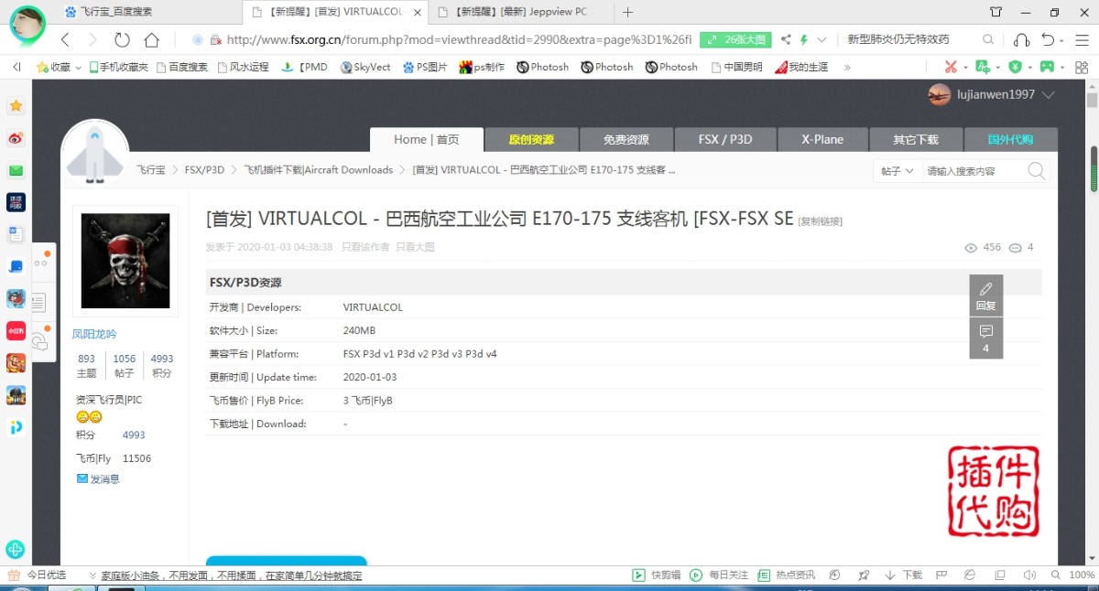Click the yellow star favorites icon in sidebar

pyautogui.click(x=16, y=106)
